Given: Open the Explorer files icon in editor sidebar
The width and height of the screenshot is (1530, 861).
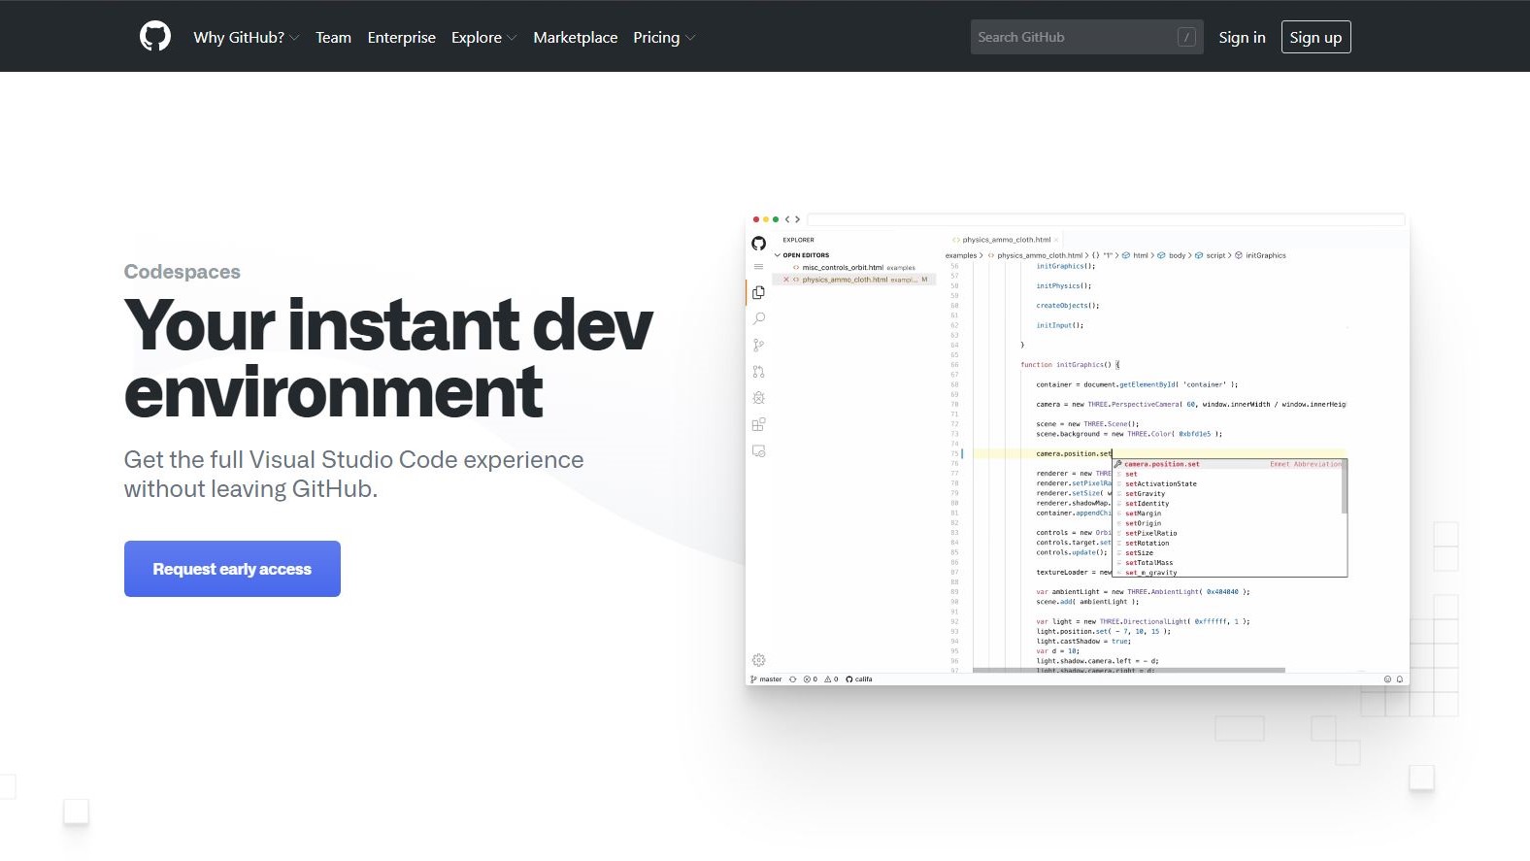Looking at the screenshot, I should click(x=758, y=292).
